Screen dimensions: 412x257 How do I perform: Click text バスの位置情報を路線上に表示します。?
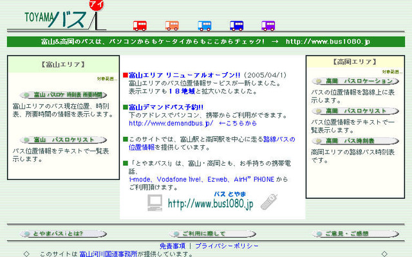click(x=353, y=96)
